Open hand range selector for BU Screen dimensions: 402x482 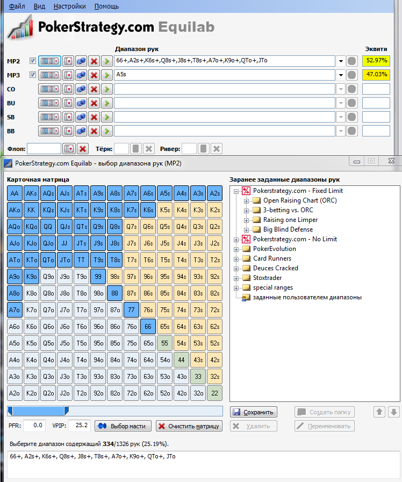(x=49, y=103)
